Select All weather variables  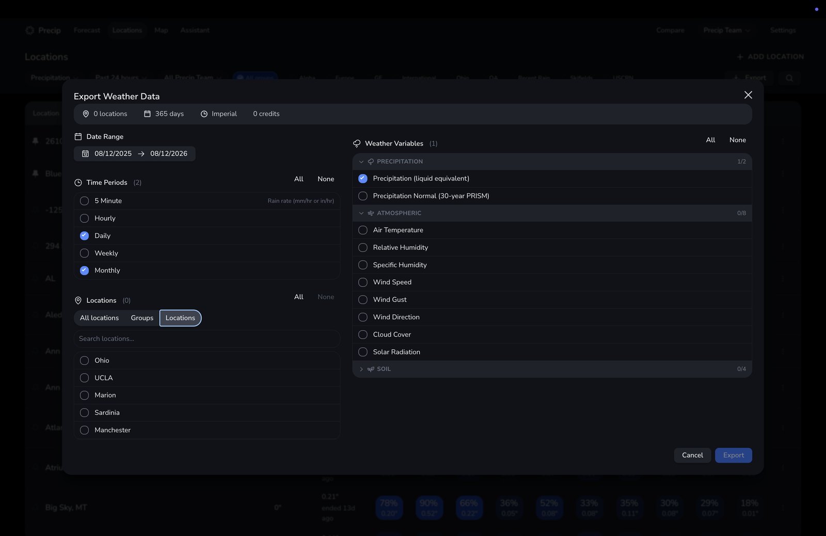(710, 140)
